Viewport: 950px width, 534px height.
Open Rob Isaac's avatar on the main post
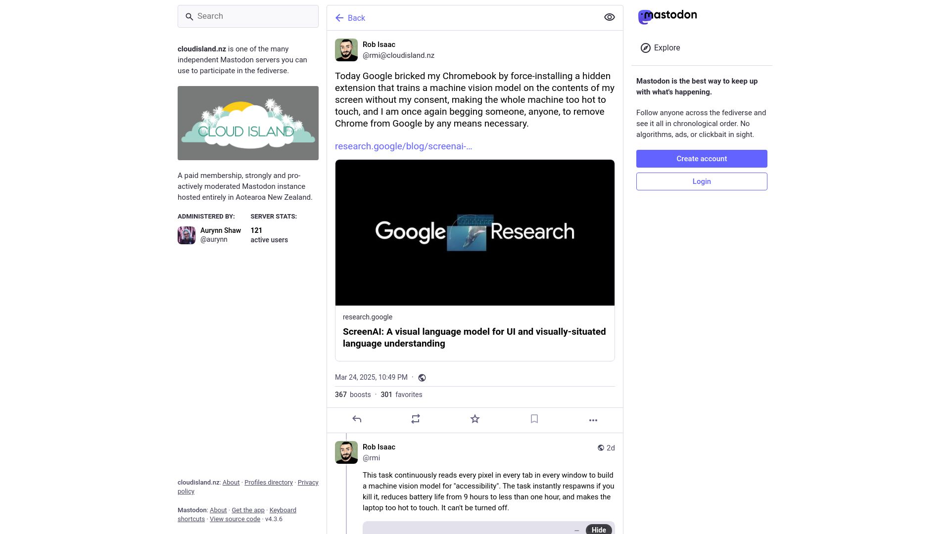point(346,50)
